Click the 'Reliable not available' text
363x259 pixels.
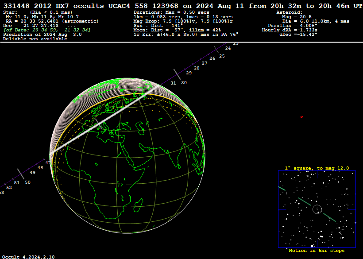pos(35,39)
